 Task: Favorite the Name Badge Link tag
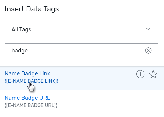click(153, 74)
